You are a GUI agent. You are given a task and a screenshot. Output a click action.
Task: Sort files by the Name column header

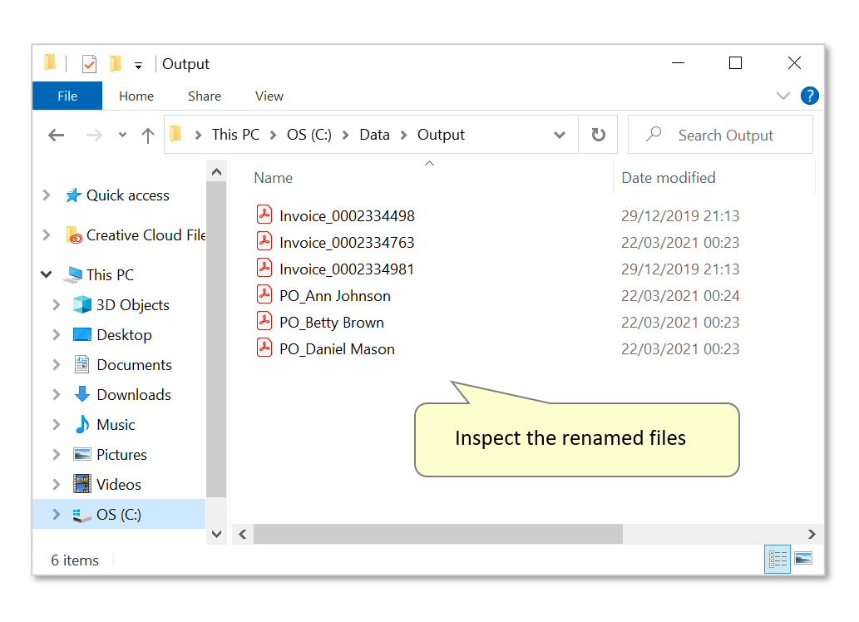click(274, 178)
